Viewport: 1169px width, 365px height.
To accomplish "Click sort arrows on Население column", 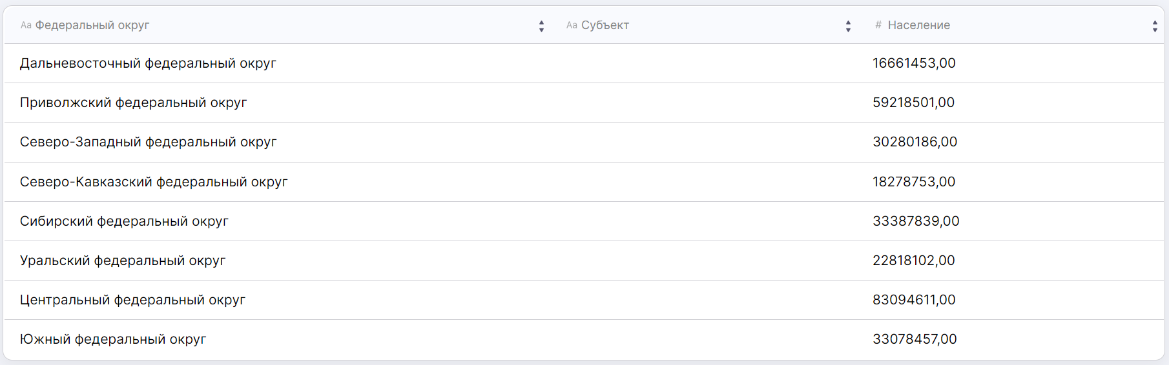I will [1155, 26].
